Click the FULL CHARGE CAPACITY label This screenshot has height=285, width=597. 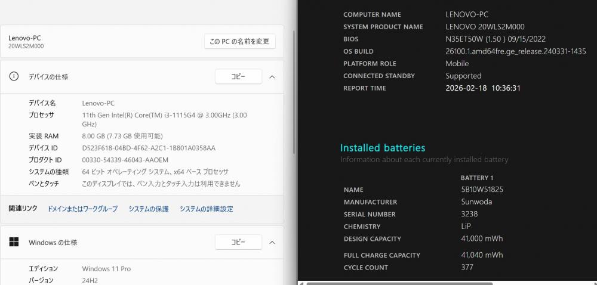point(381,255)
